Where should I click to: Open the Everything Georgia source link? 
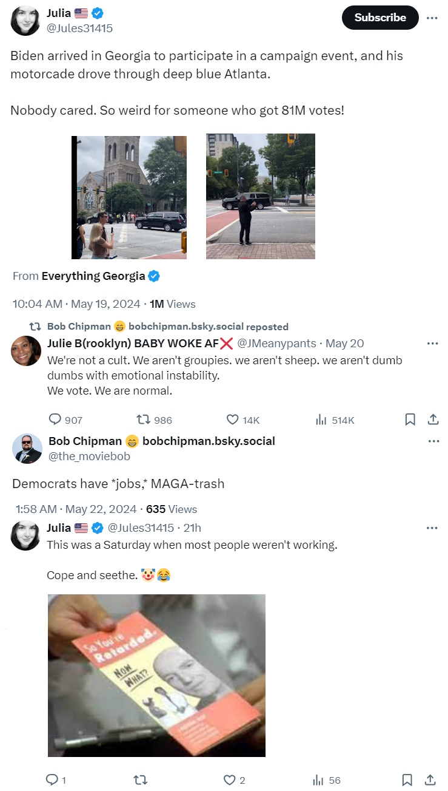click(x=93, y=276)
